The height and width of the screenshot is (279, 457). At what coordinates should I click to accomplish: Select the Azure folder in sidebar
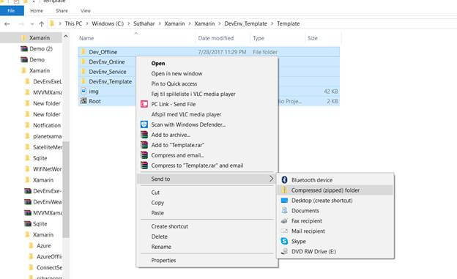43,246
